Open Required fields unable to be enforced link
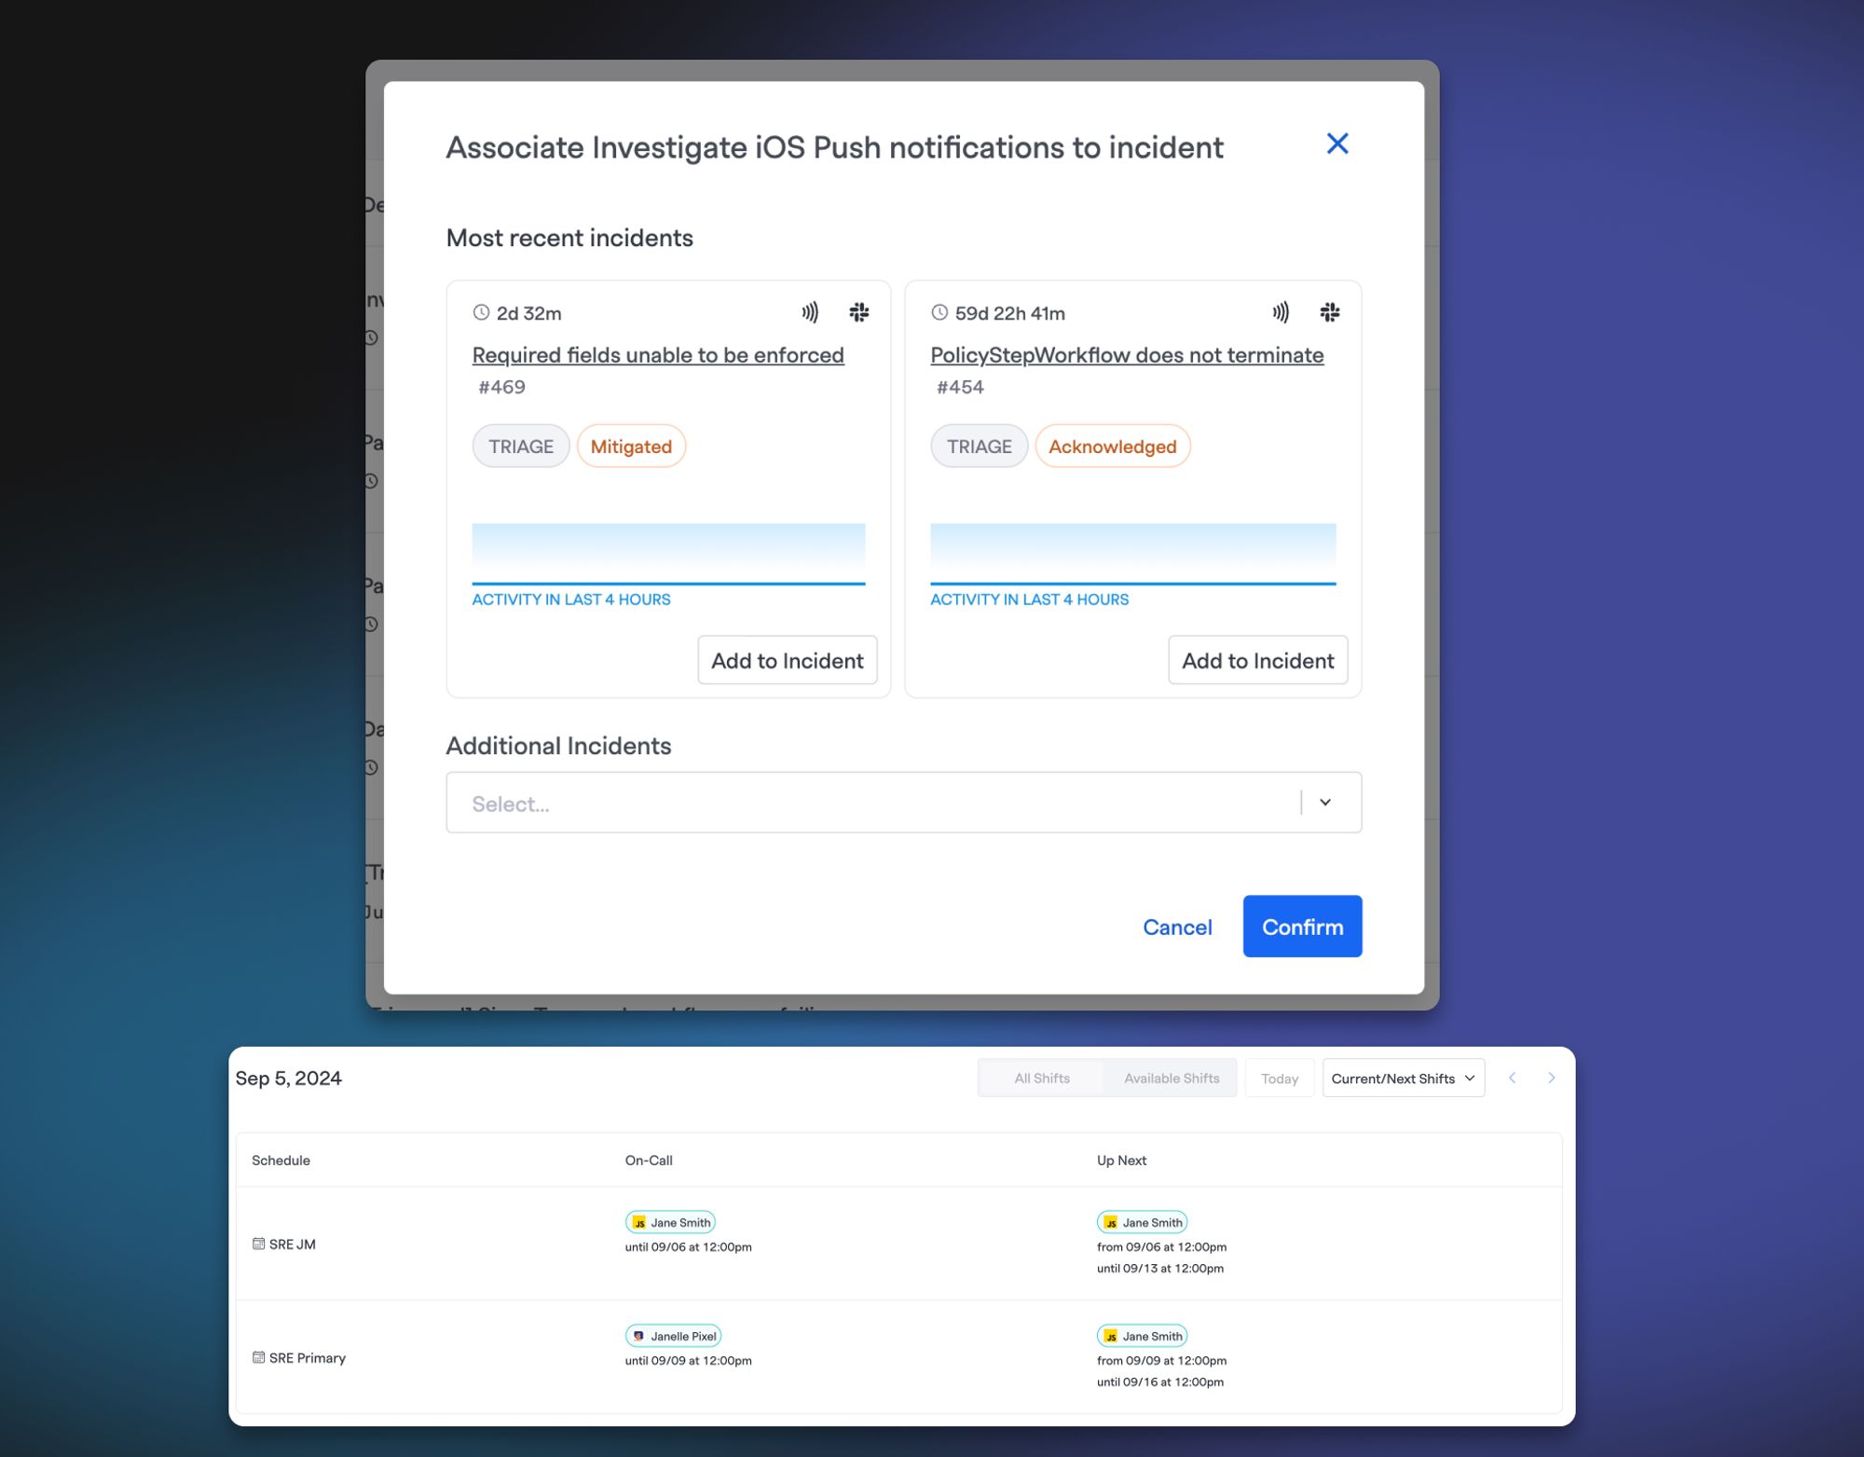The height and width of the screenshot is (1457, 1864). point(657,355)
